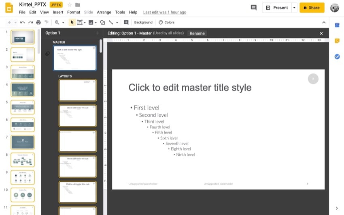Click the Undo arrow in the toolbar
Image resolution: width=344 pixels, height=215 pixels.
coord(22,22)
